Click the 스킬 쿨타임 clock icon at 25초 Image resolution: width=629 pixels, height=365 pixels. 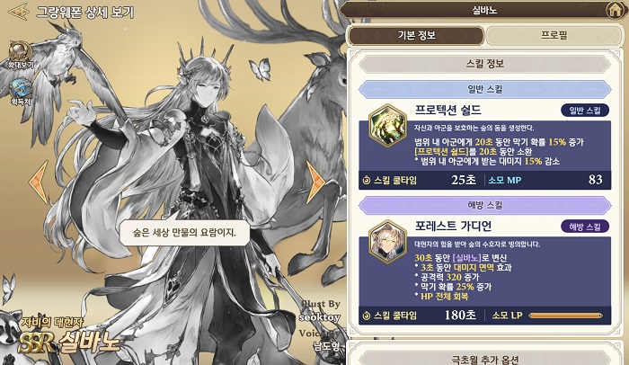(x=366, y=181)
